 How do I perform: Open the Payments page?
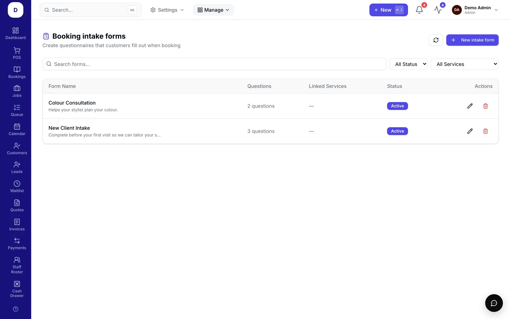(x=17, y=244)
